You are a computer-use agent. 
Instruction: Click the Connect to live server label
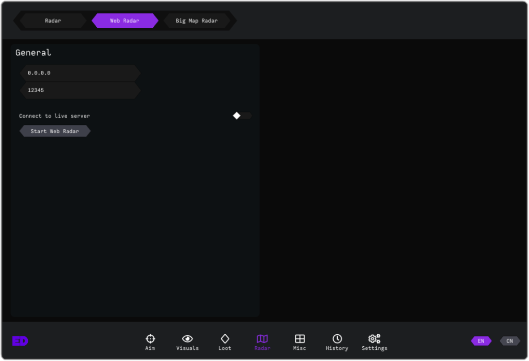[54, 116]
